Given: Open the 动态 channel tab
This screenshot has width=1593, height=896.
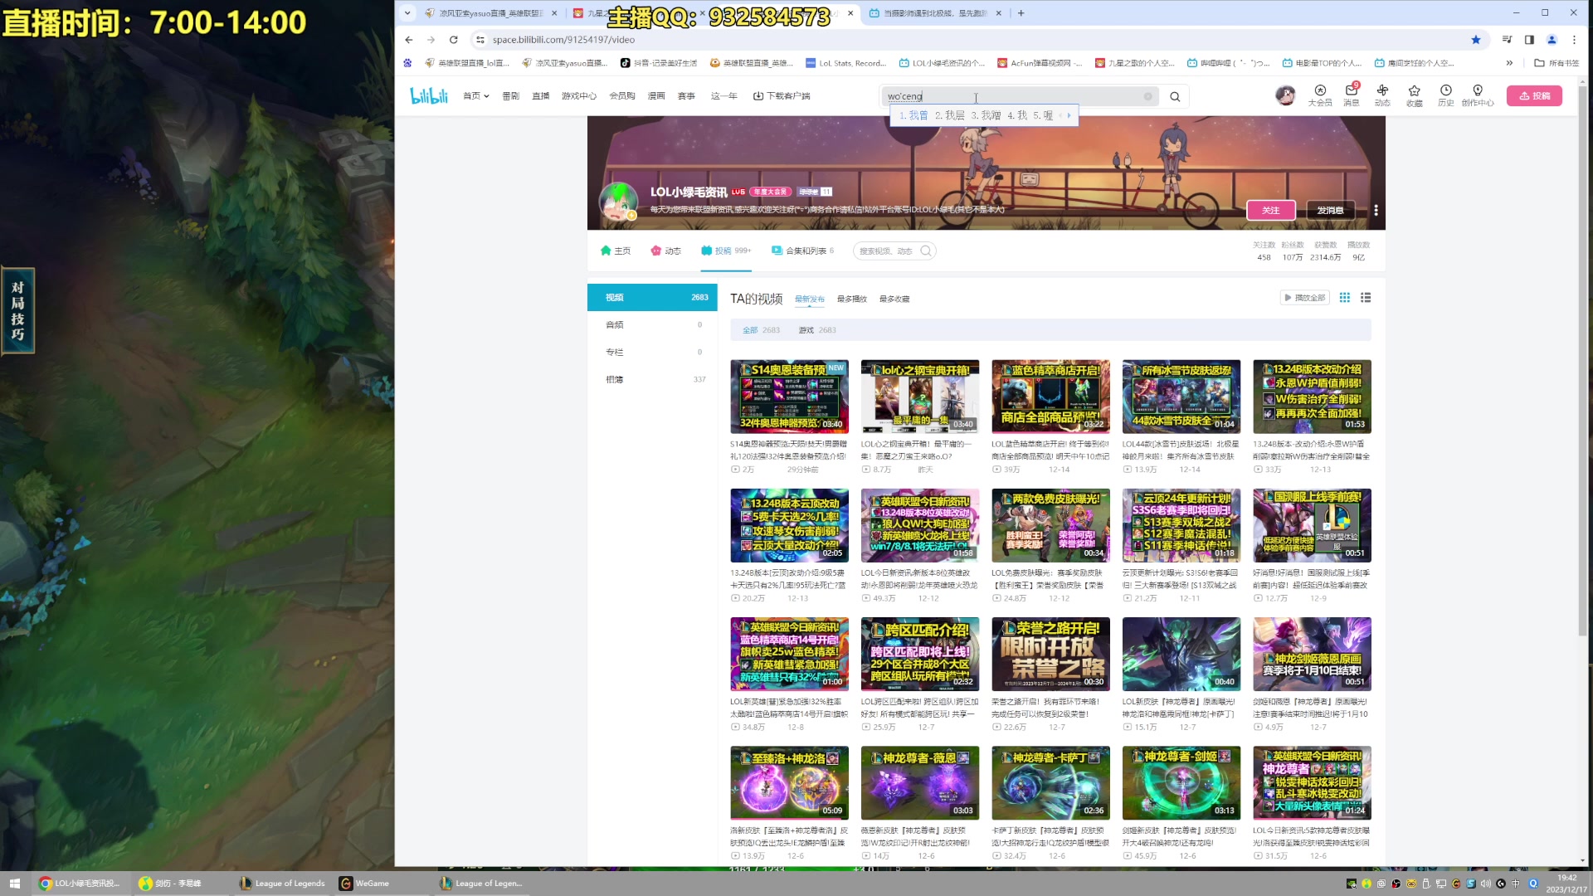Looking at the screenshot, I should tap(665, 251).
